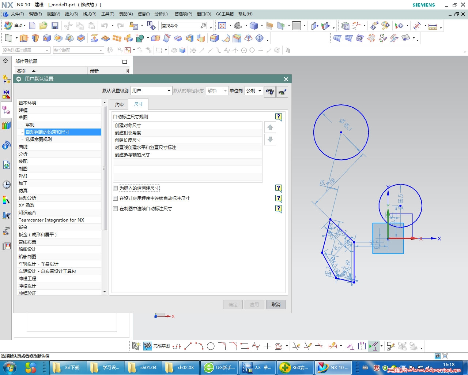The image size is (468, 375).
Task: Expand the Rapid Dimension dropdown arrow
Action: pos(341,346)
